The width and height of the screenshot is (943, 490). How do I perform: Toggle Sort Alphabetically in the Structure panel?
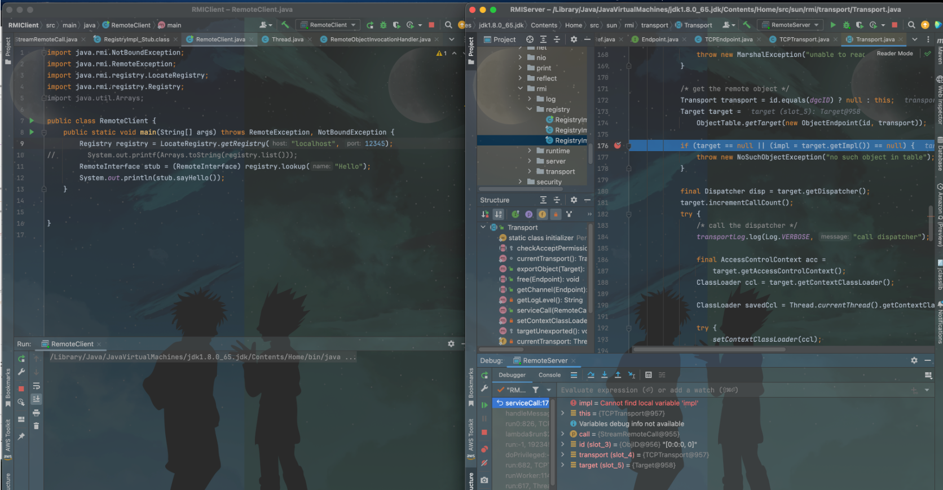[499, 214]
